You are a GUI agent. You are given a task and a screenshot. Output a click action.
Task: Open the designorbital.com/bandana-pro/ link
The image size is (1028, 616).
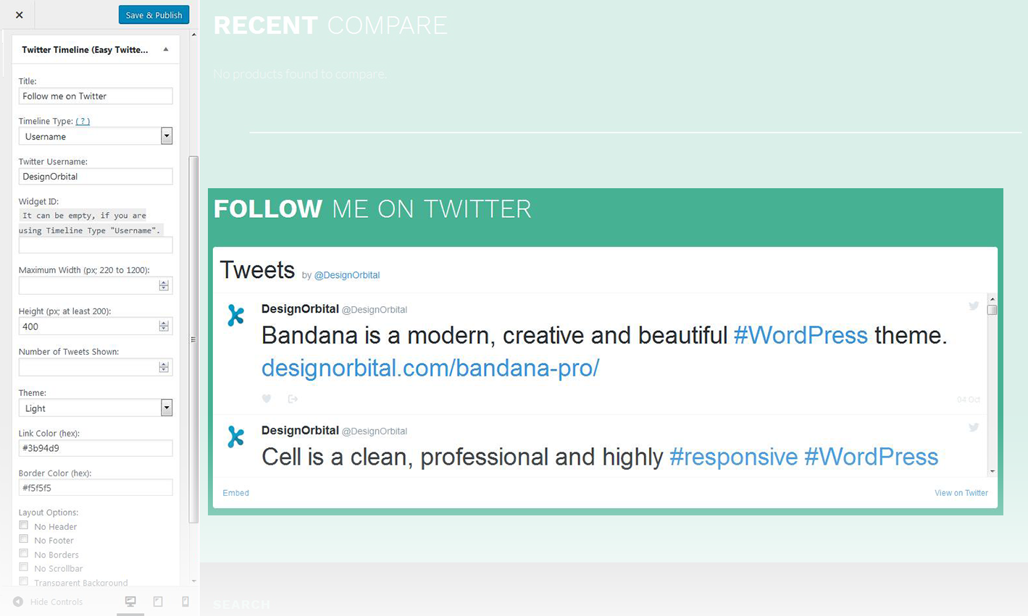pyautogui.click(x=430, y=368)
